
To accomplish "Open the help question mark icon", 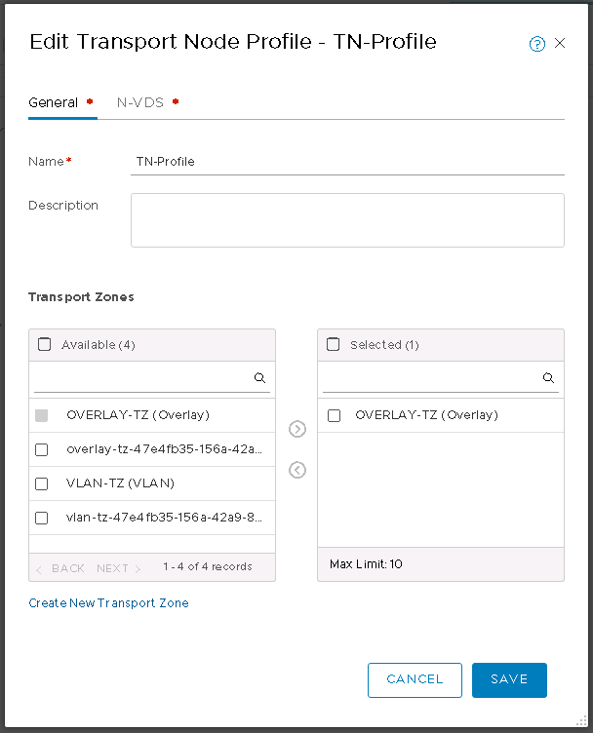I will tap(536, 44).
